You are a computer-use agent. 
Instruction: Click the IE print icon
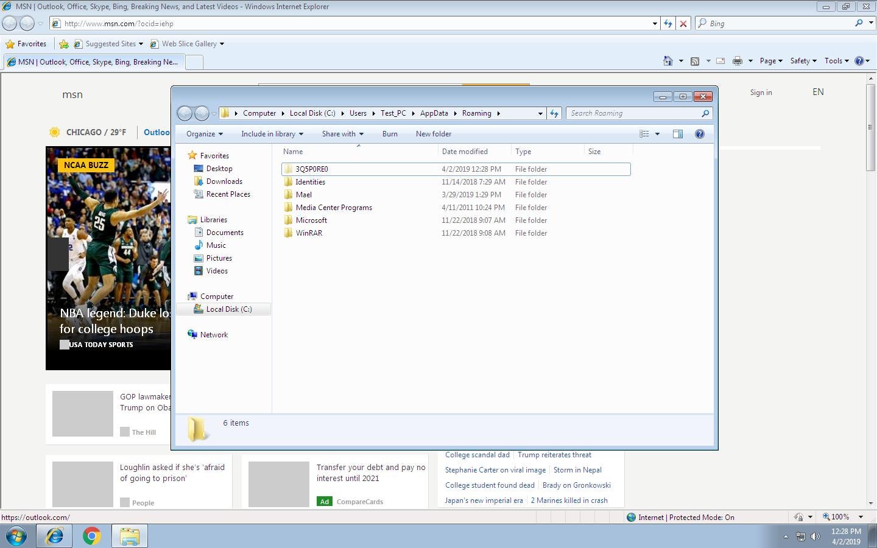[x=738, y=61]
